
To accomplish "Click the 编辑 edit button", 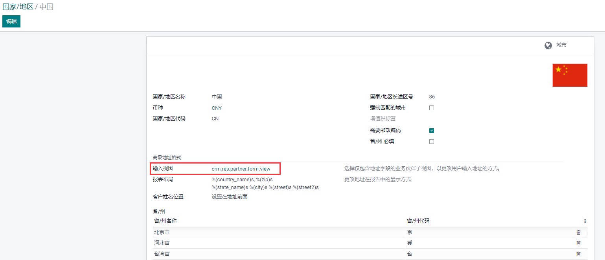I will tap(11, 21).
